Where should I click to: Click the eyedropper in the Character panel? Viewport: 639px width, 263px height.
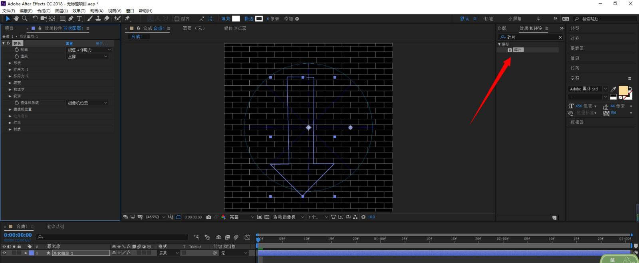[x=613, y=89]
